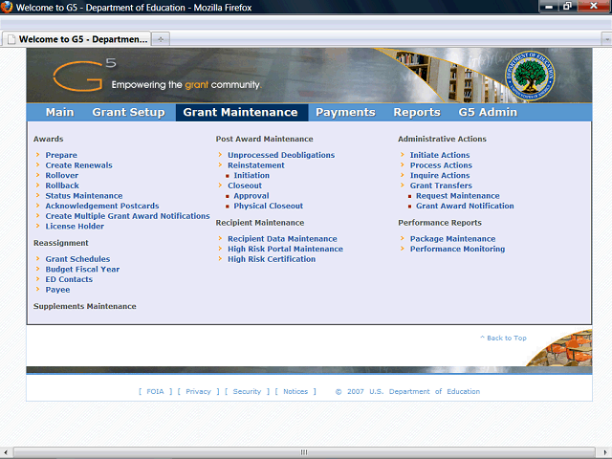
Task: Select the Grant Setup menu
Action: [x=128, y=113]
